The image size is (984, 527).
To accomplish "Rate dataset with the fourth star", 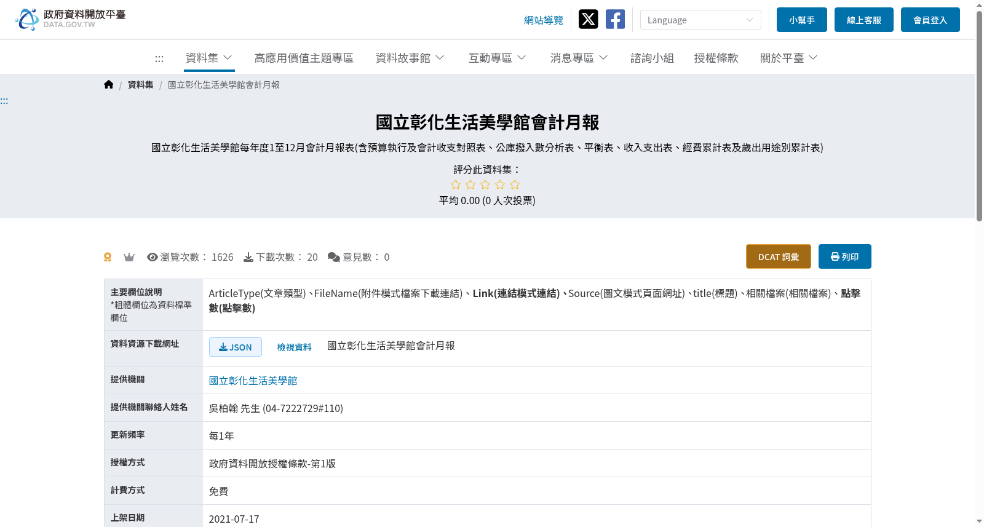I will [500, 184].
